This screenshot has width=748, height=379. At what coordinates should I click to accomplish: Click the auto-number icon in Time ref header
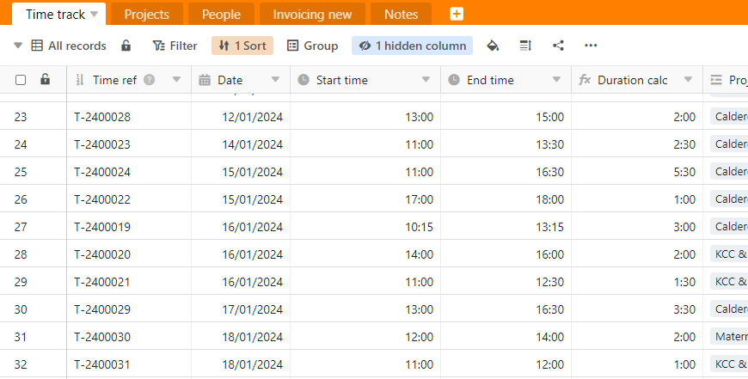coord(80,80)
